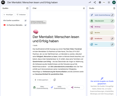
Task: Click Entdecken to discover sources
Action: 22,15
